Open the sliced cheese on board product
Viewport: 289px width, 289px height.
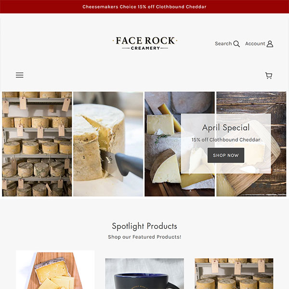(55, 270)
